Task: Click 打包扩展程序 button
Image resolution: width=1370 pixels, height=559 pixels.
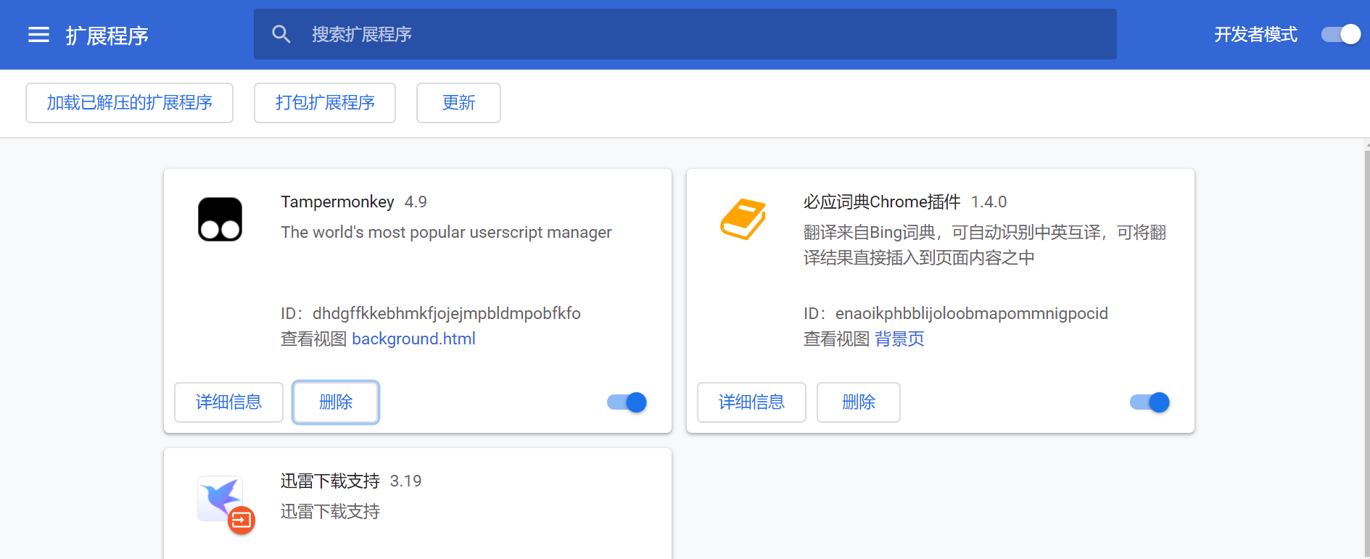Action: tap(325, 103)
